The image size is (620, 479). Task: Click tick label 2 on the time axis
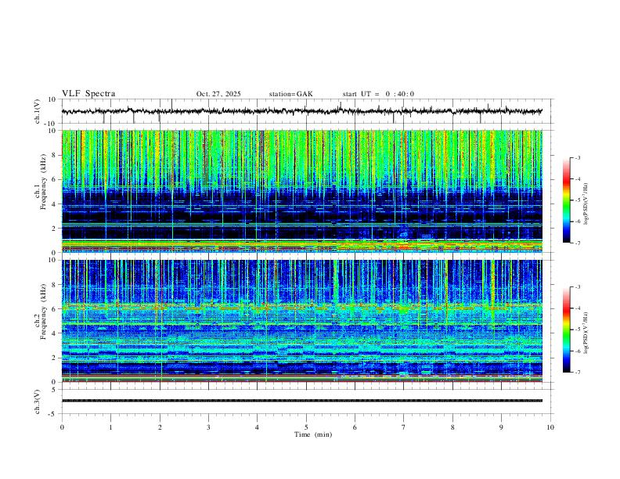tap(160, 427)
